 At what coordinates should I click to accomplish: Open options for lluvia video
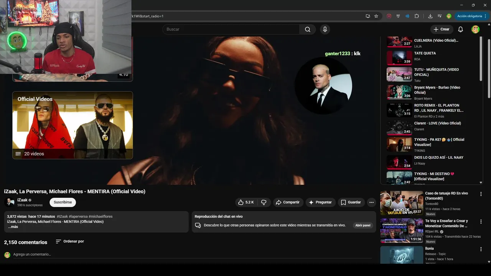pos(481,249)
